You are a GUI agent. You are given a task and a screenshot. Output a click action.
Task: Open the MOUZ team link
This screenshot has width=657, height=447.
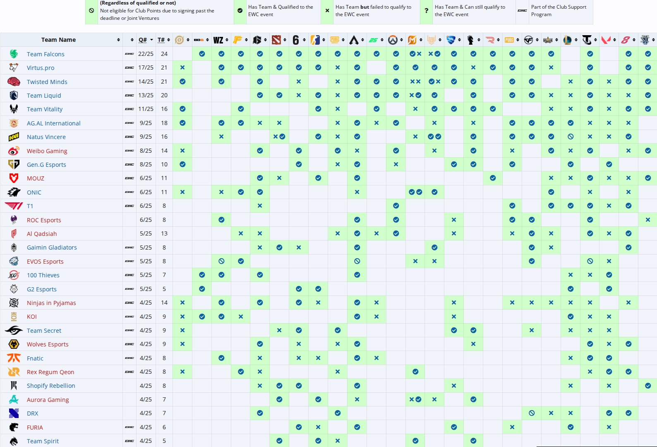pyautogui.click(x=36, y=178)
